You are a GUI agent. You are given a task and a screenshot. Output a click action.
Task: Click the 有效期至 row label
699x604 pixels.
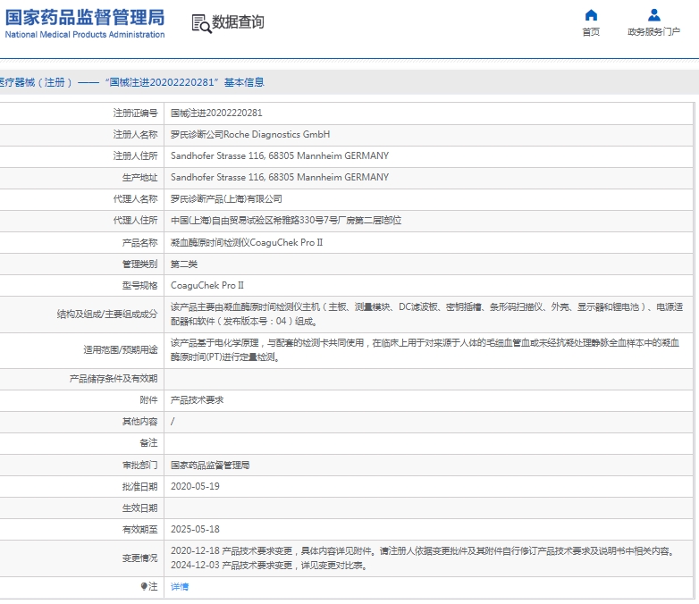coord(139,529)
